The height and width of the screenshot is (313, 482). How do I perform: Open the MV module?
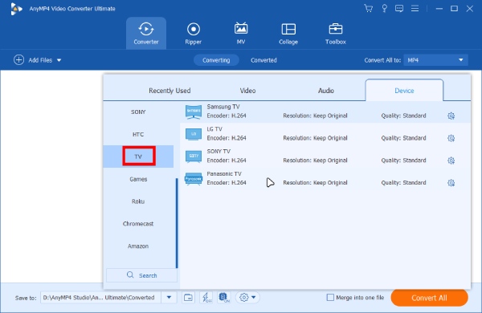tap(241, 33)
